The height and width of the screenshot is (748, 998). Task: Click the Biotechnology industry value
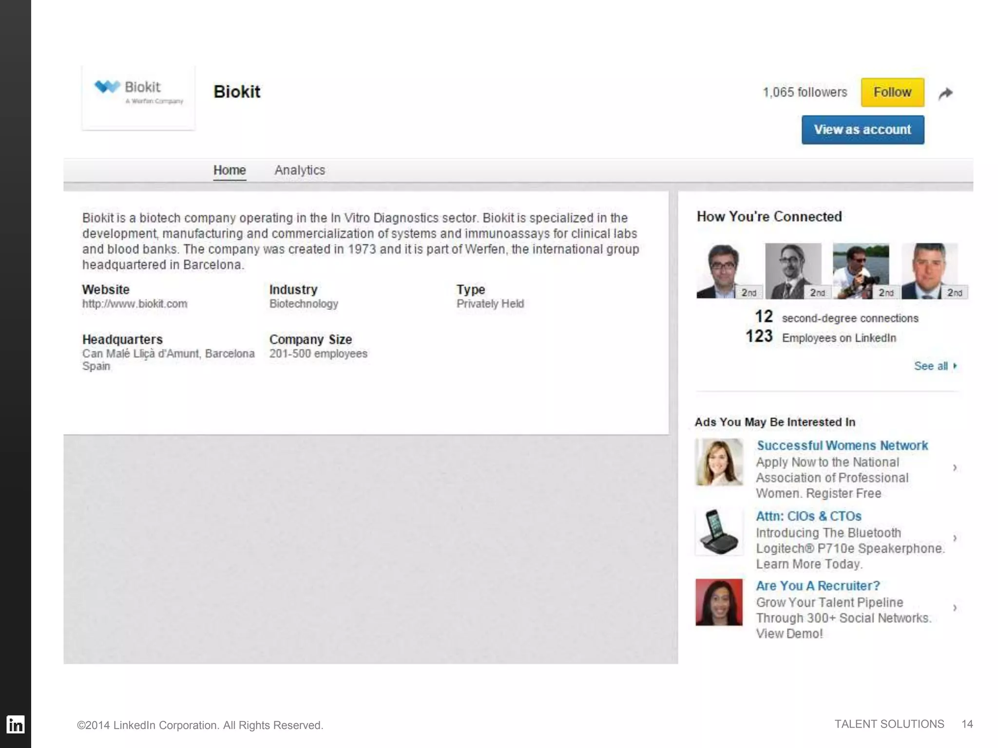click(x=304, y=304)
